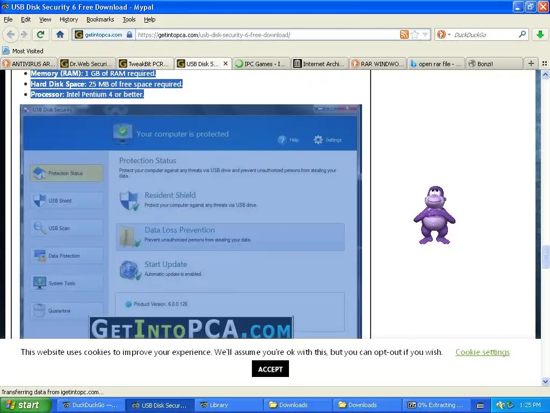550x413 pixels.
Task: Open the Windows start menu
Action: tap(25, 405)
